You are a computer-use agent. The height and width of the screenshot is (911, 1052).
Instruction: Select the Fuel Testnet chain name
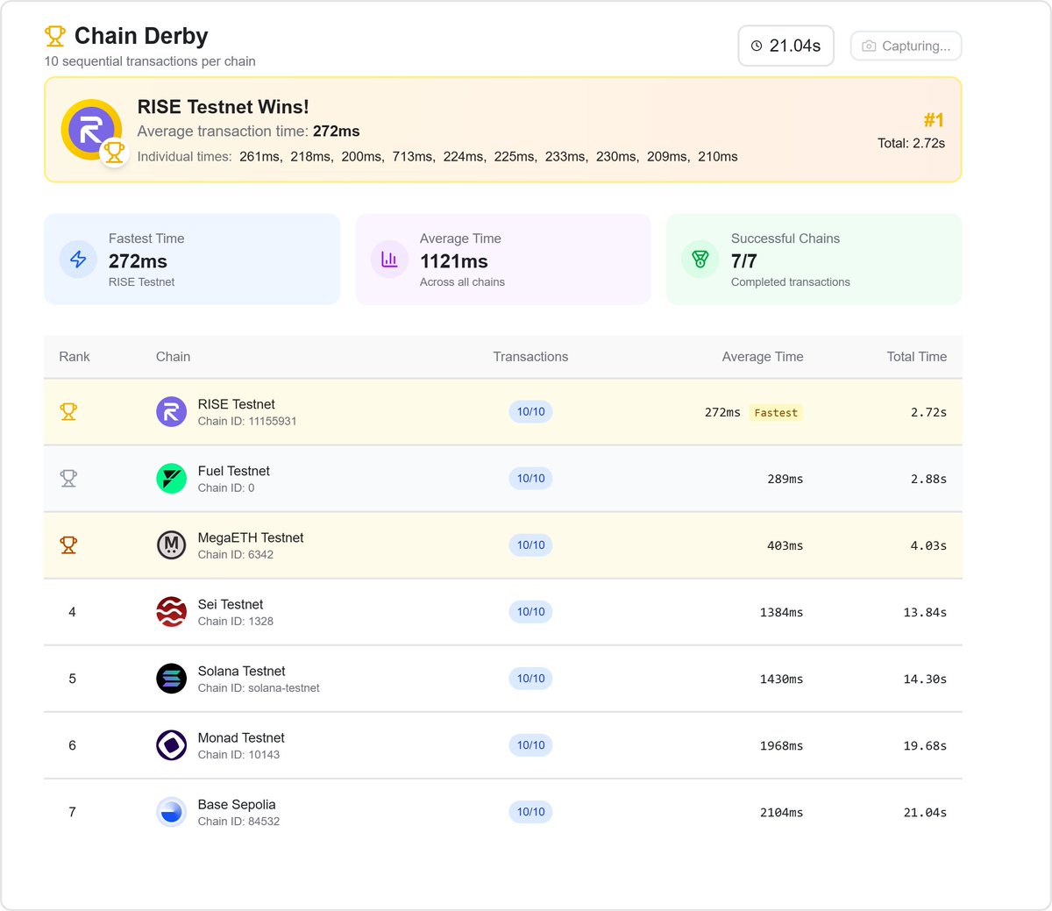[233, 471]
